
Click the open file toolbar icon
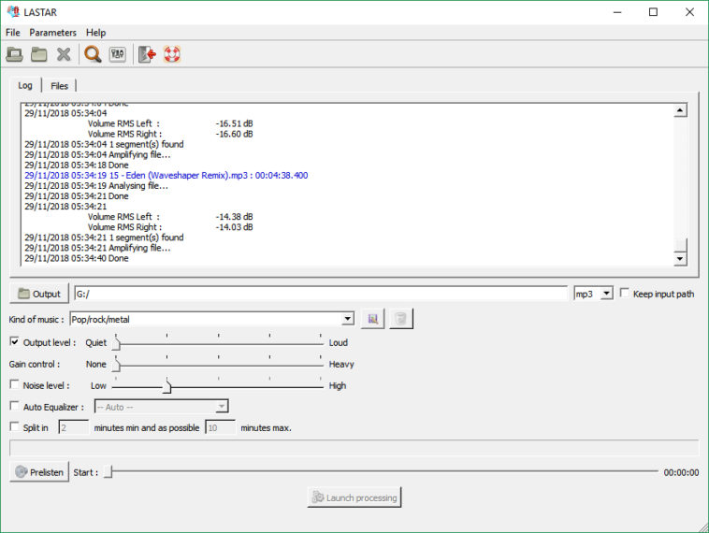14,54
